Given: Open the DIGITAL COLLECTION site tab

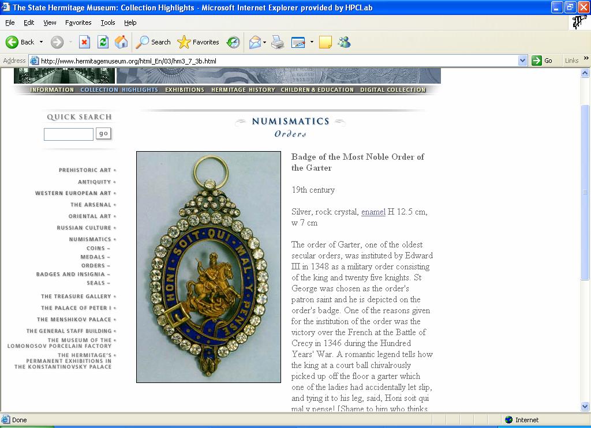Looking at the screenshot, I should [392, 89].
